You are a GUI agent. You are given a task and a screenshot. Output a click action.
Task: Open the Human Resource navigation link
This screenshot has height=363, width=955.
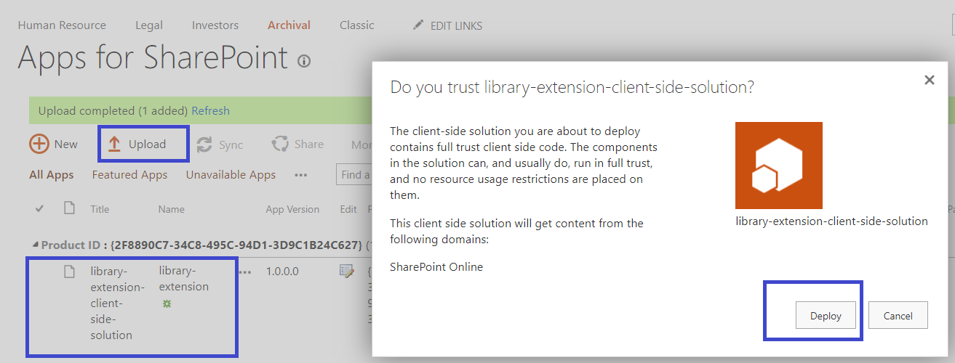[62, 25]
